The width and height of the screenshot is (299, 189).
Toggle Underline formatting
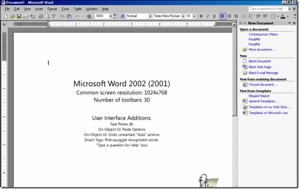(x=214, y=16)
